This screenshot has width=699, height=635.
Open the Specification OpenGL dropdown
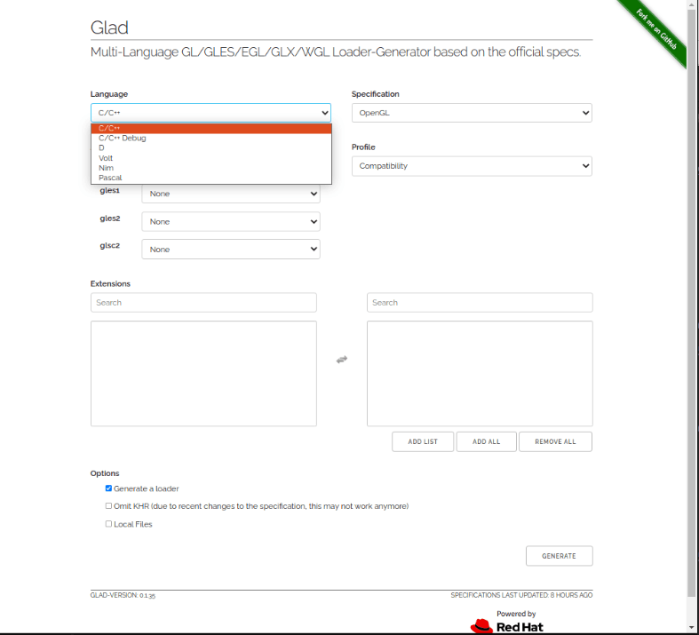tap(472, 113)
